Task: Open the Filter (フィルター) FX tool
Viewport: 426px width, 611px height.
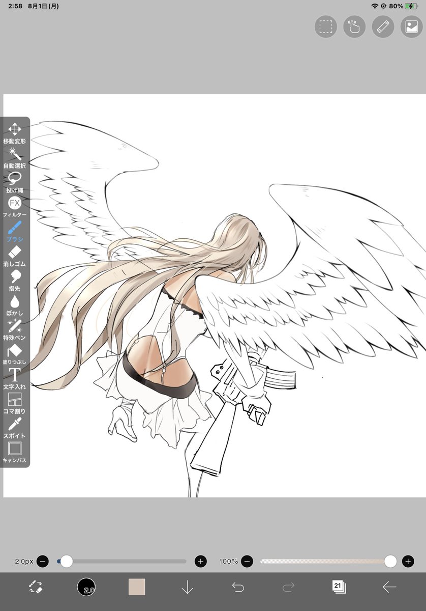Action: click(14, 207)
